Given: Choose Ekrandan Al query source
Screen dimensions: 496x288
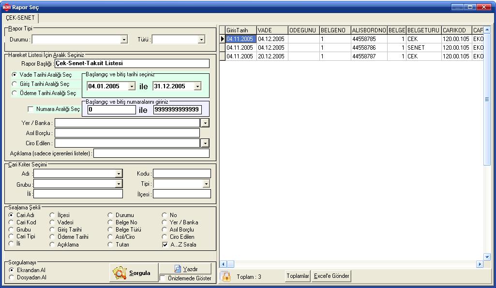Looking at the screenshot, I should pyautogui.click(x=12, y=270).
